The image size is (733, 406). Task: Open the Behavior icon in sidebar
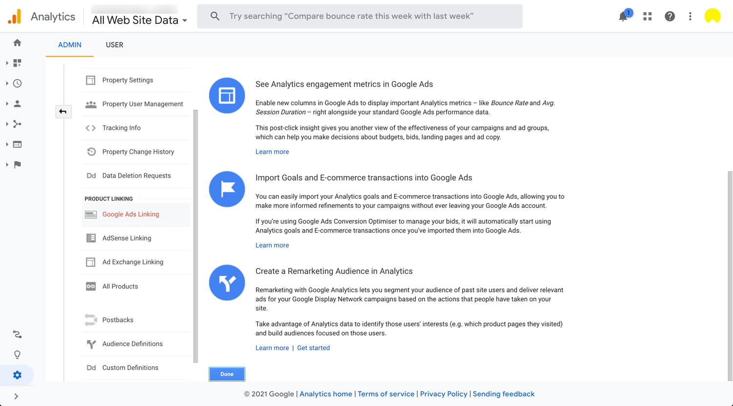17,144
